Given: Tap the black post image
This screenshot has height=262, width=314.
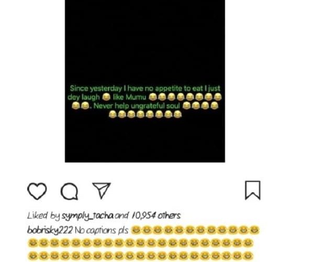Looking at the screenshot, I should tap(145, 81).
